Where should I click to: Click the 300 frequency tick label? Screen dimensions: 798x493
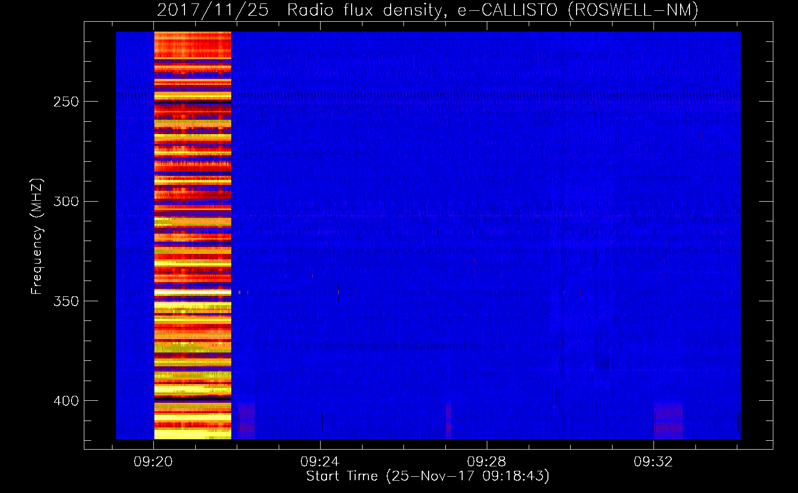66,201
